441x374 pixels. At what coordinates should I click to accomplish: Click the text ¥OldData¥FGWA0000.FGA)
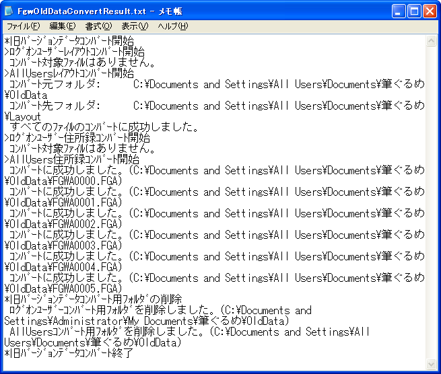(63, 181)
